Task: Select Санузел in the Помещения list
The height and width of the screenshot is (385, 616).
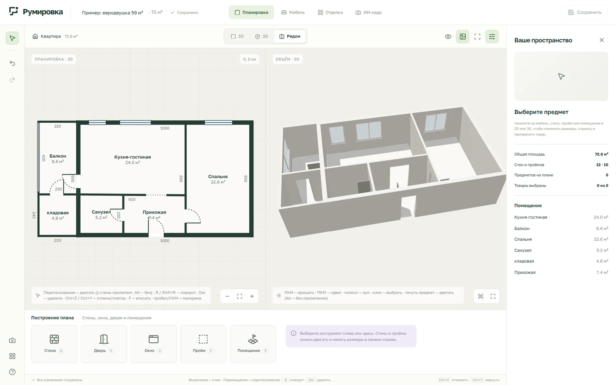Action: (x=561, y=250)
